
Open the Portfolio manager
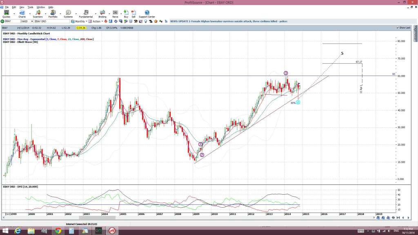click(x=53, y=14)
